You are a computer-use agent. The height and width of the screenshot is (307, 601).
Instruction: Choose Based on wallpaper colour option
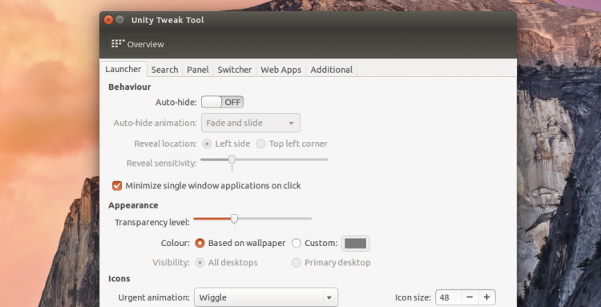[200, 243]
